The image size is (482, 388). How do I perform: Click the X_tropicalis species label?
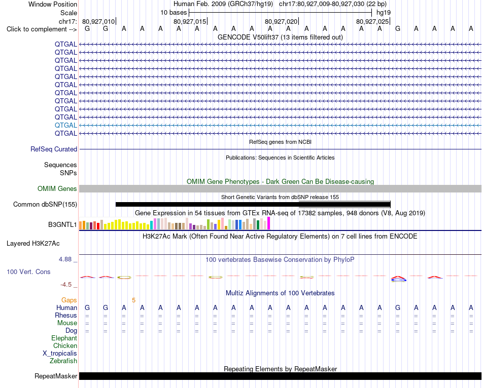60,354
